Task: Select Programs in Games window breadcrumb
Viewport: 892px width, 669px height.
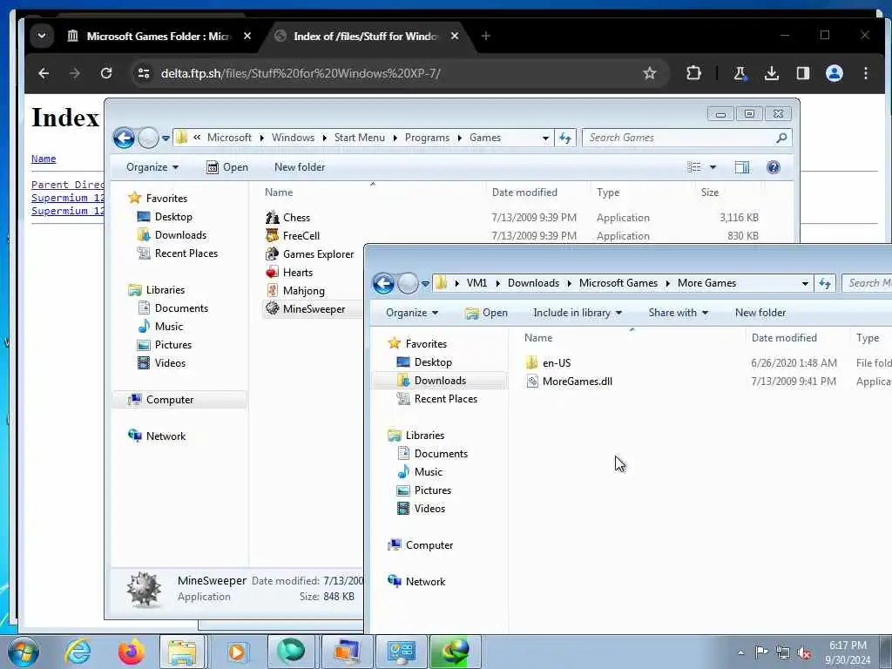Action: pos(427,138)
